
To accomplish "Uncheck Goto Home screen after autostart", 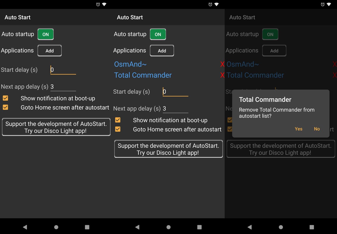I will click(x=118, y=129).
